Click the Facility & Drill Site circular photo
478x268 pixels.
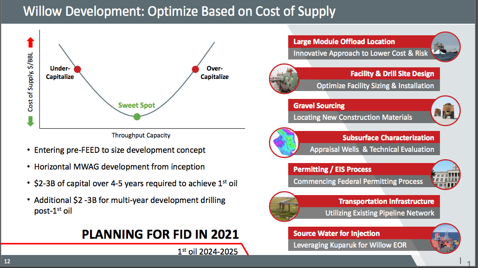click(x=284, y=79)
